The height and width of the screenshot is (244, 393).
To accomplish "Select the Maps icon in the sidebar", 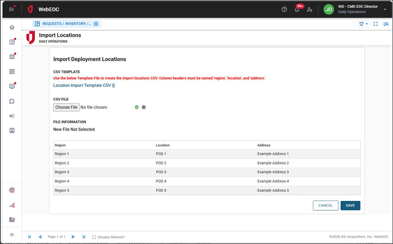I will [x=12, y=56].
